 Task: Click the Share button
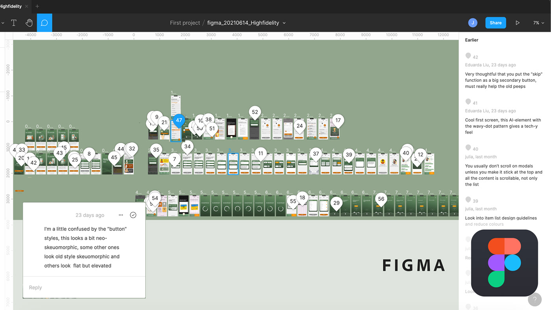pos(496,23)
